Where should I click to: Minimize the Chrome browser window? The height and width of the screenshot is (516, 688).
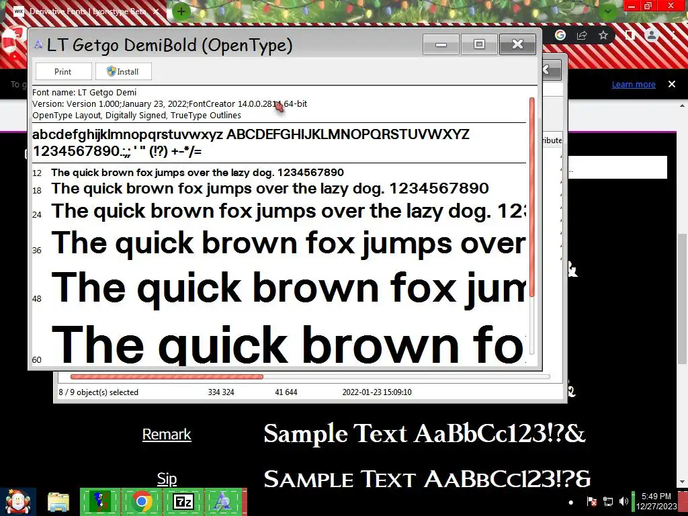point(632,6)
